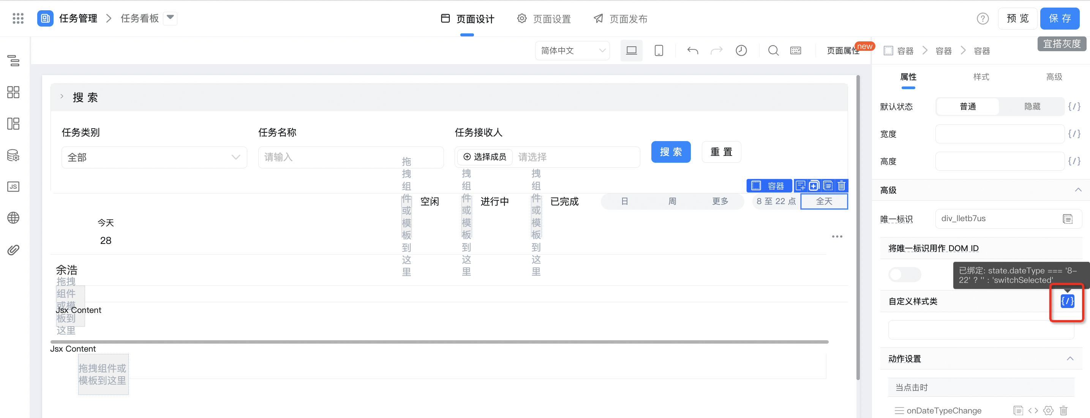This screenshot has height=418, width=1090.
Task: Click the 任务管理 breadcrumb
Action: 78,18
